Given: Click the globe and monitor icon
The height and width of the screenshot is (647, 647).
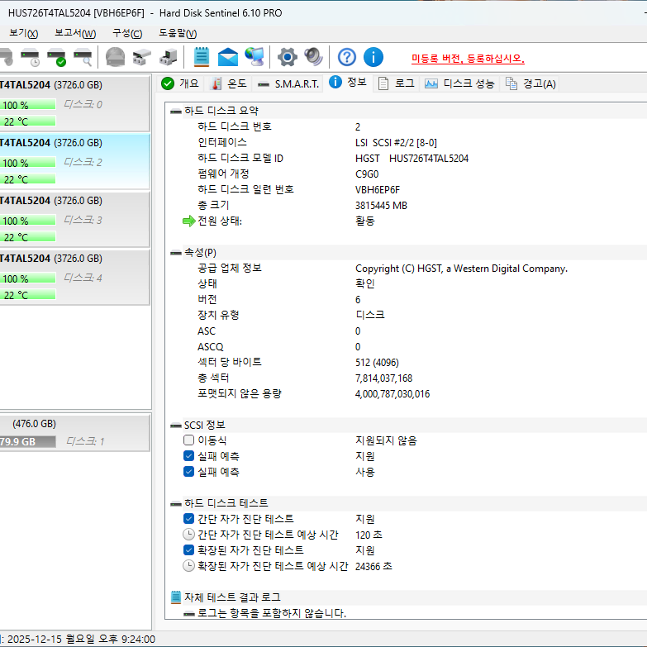Looking at the screenshot, I should 255,57.
